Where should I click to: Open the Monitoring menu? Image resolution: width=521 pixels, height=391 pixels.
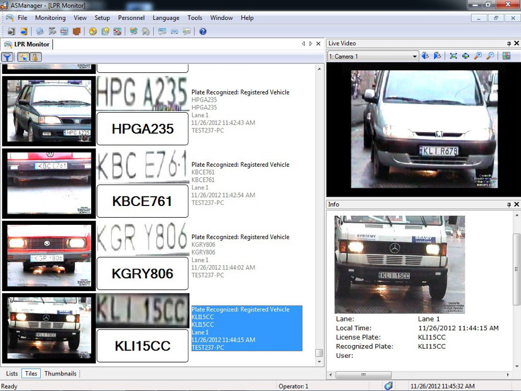click(x=50, y=18)
